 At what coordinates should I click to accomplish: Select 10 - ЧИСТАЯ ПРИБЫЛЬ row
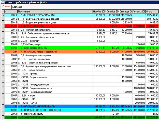81,117
